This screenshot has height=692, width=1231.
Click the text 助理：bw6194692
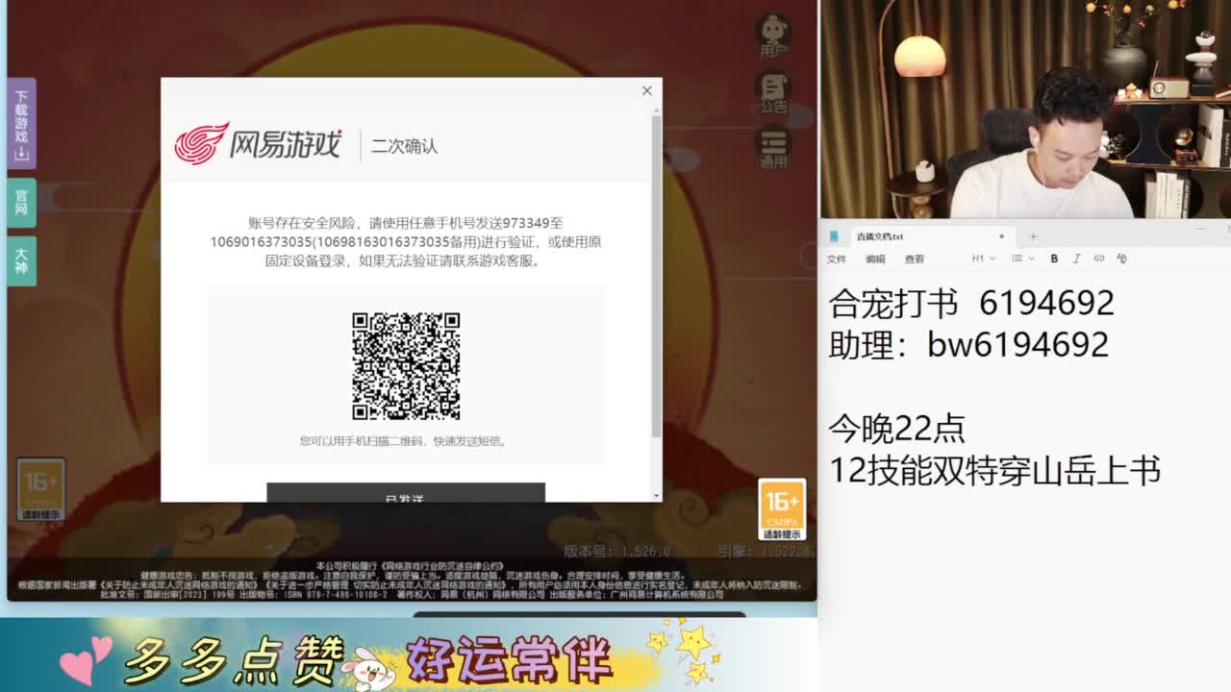[968, 344]
